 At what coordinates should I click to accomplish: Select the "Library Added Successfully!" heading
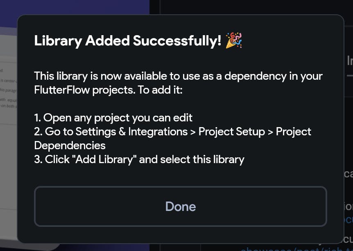128,40
